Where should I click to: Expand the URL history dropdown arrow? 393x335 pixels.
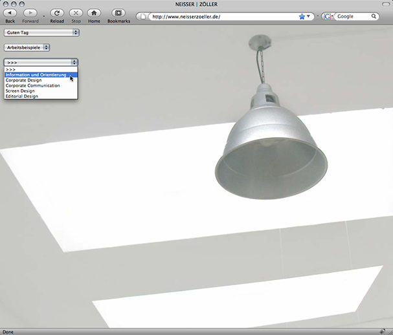coord(309,17)
